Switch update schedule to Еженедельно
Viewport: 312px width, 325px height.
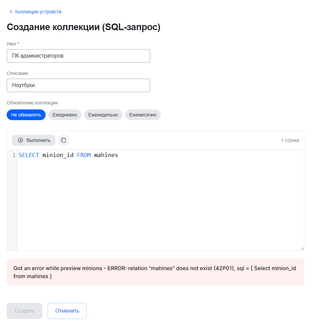point(103,115)
